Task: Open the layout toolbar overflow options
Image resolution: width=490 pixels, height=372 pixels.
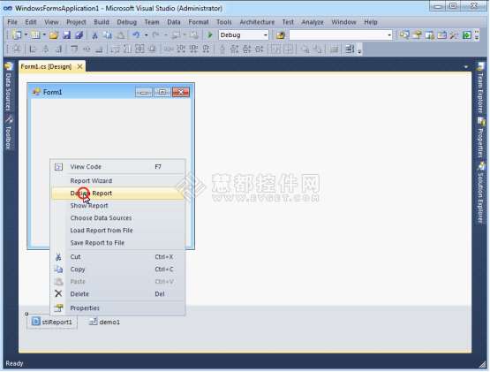Action: (x=359, y=49)
